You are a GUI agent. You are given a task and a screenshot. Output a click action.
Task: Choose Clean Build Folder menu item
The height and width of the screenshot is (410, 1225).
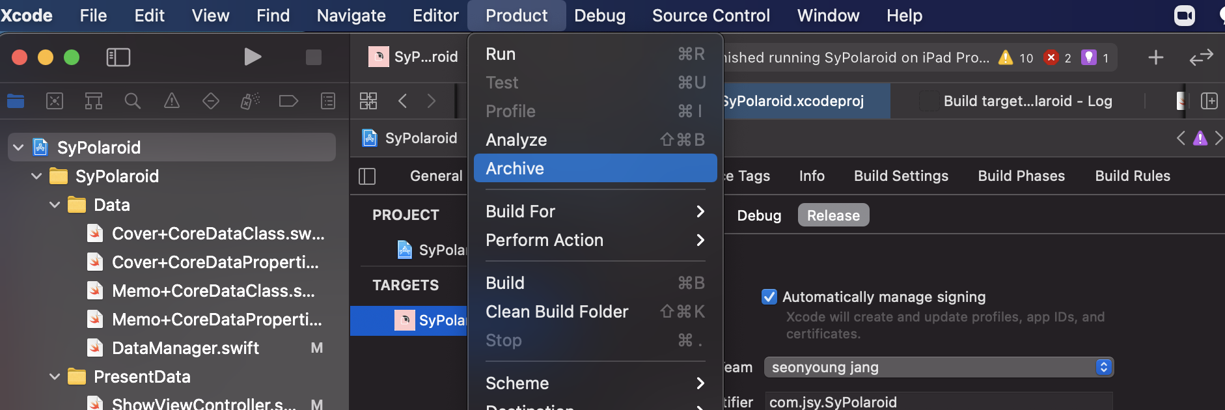pos(596,312)
